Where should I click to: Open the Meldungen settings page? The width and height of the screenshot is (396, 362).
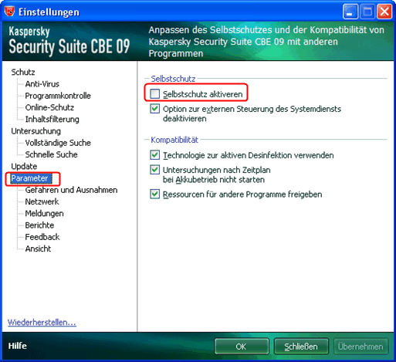44,213
